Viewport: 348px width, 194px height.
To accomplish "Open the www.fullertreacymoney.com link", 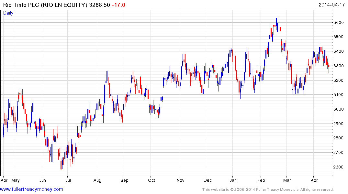I will click(31, 189).
